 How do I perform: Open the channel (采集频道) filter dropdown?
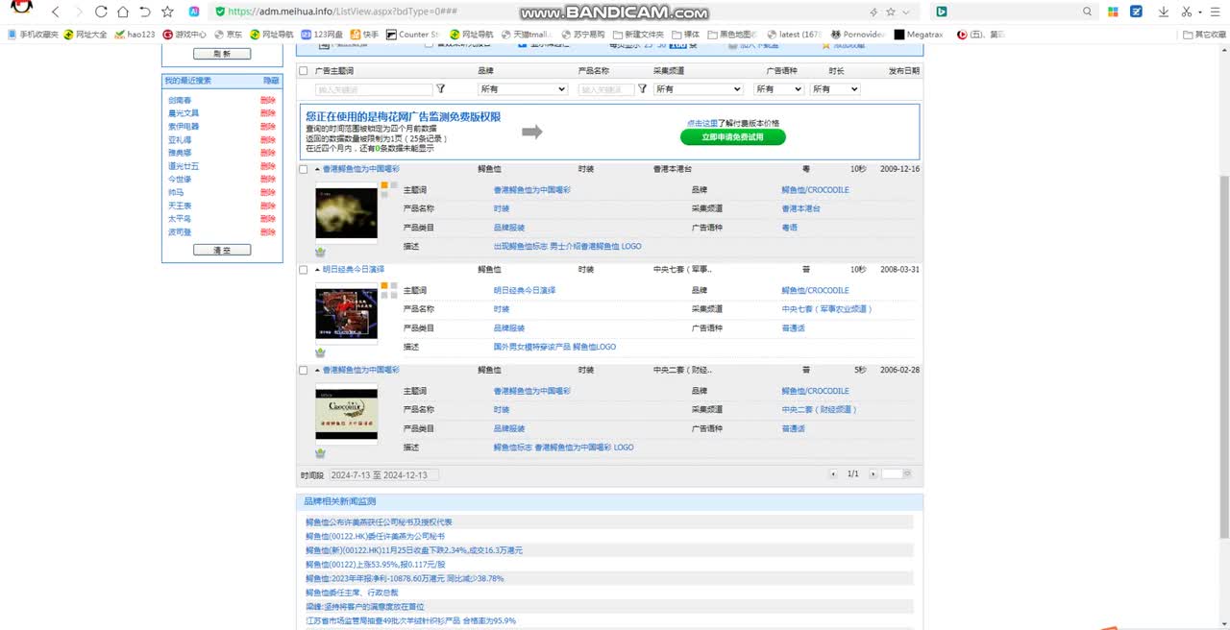(698, 88)
